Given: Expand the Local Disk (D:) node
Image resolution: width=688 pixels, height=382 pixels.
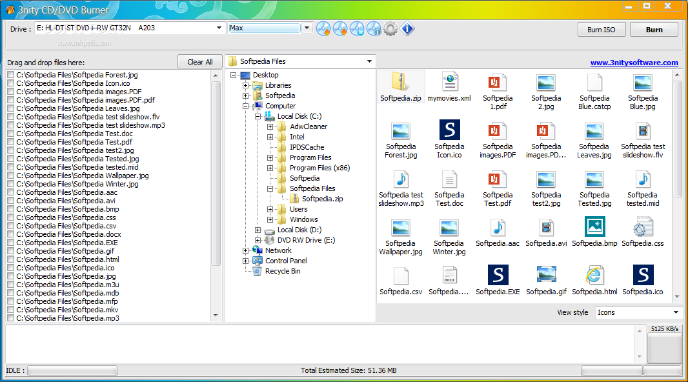Looking at the screenshot, I should click(258, 230).
